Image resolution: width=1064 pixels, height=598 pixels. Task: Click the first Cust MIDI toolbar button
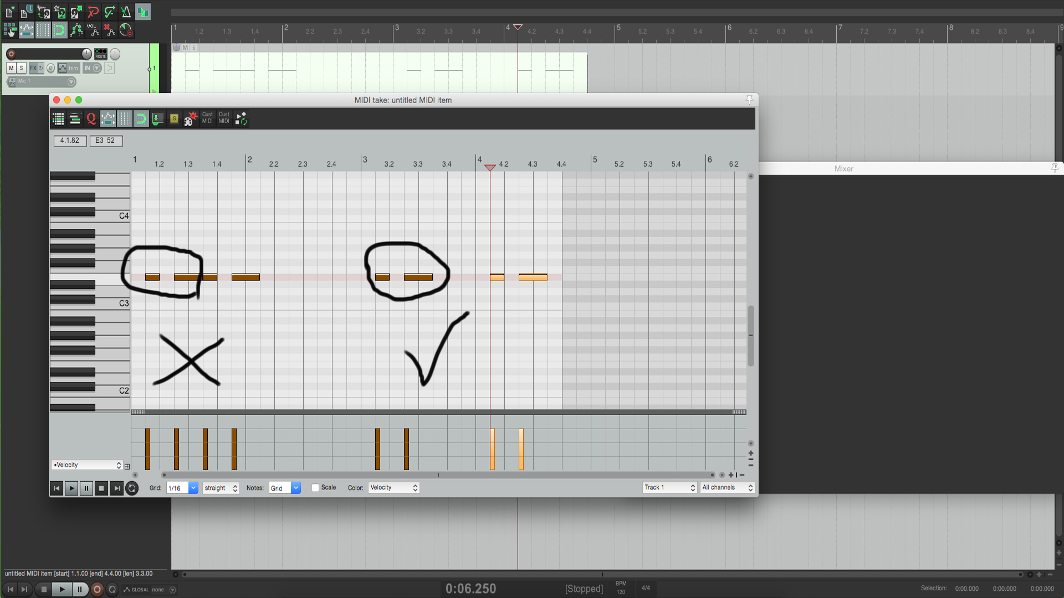pos(207,118)
